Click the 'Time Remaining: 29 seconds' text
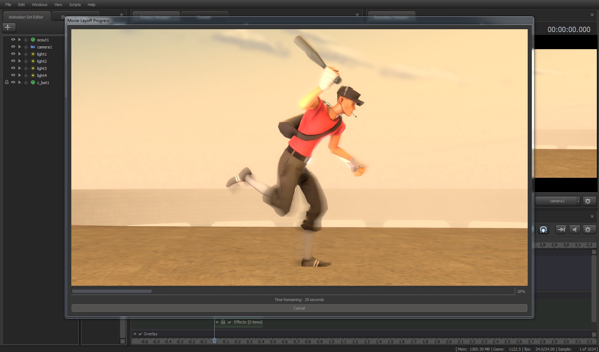This screenshot has height=352, width=599. tap(299, 300)
